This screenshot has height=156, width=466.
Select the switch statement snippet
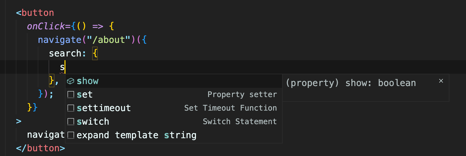pyautogui.click(x=174, y=122)
